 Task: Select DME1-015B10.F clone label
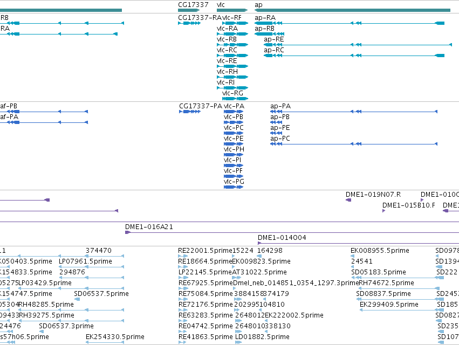(409, 205)
